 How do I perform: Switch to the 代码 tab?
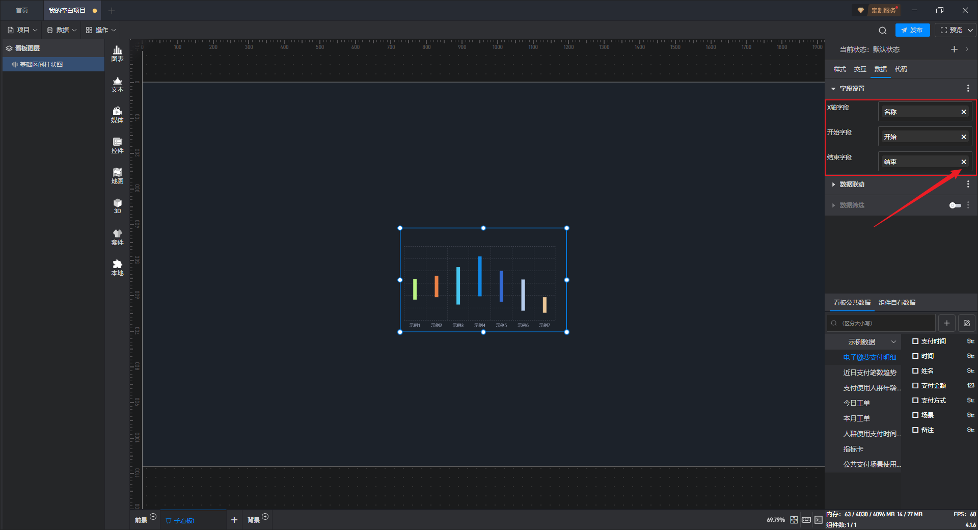coord(901,69)
